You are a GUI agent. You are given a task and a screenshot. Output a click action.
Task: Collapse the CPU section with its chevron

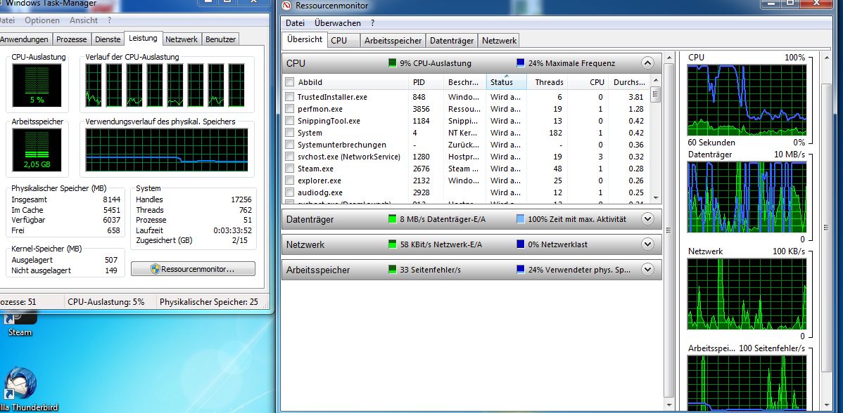point(647,63)
